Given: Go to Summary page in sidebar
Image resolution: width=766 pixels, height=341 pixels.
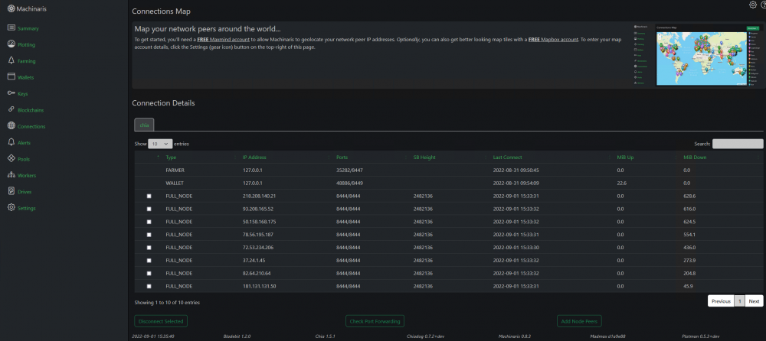Looking at the screenshot, I should pos(28,28).
